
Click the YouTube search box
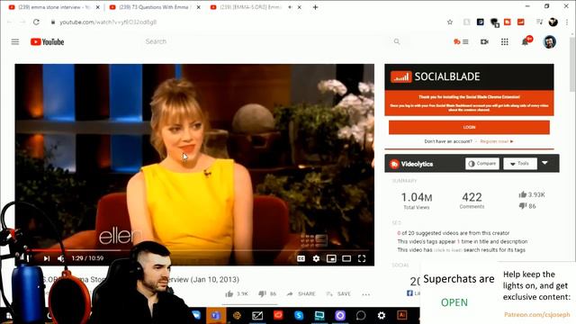click(x=266, y=41)
